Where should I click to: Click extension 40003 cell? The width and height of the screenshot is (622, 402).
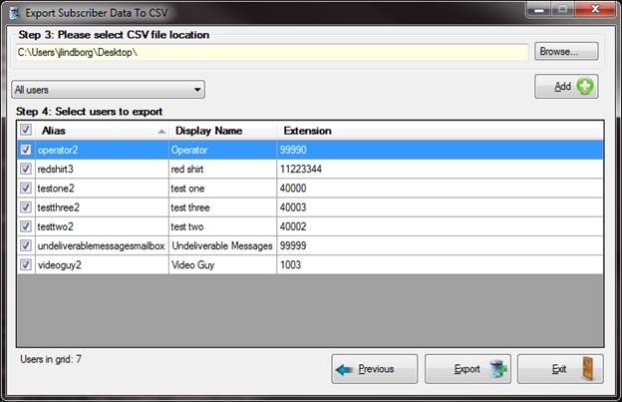pos(440,207)
